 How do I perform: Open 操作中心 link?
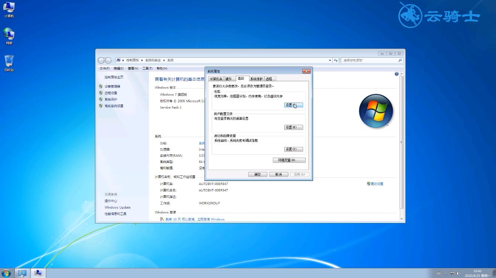[111, 201]
